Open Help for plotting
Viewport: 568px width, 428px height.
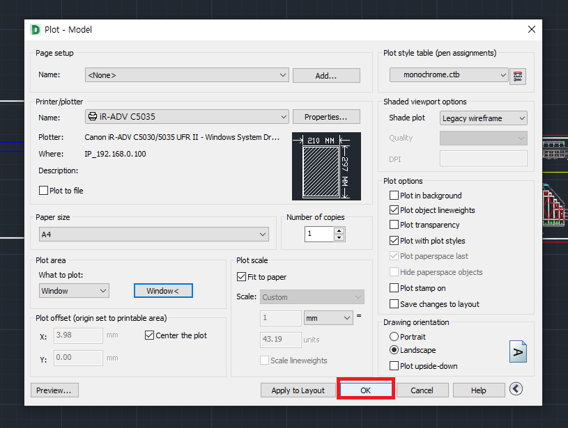[x=479, y=390]
